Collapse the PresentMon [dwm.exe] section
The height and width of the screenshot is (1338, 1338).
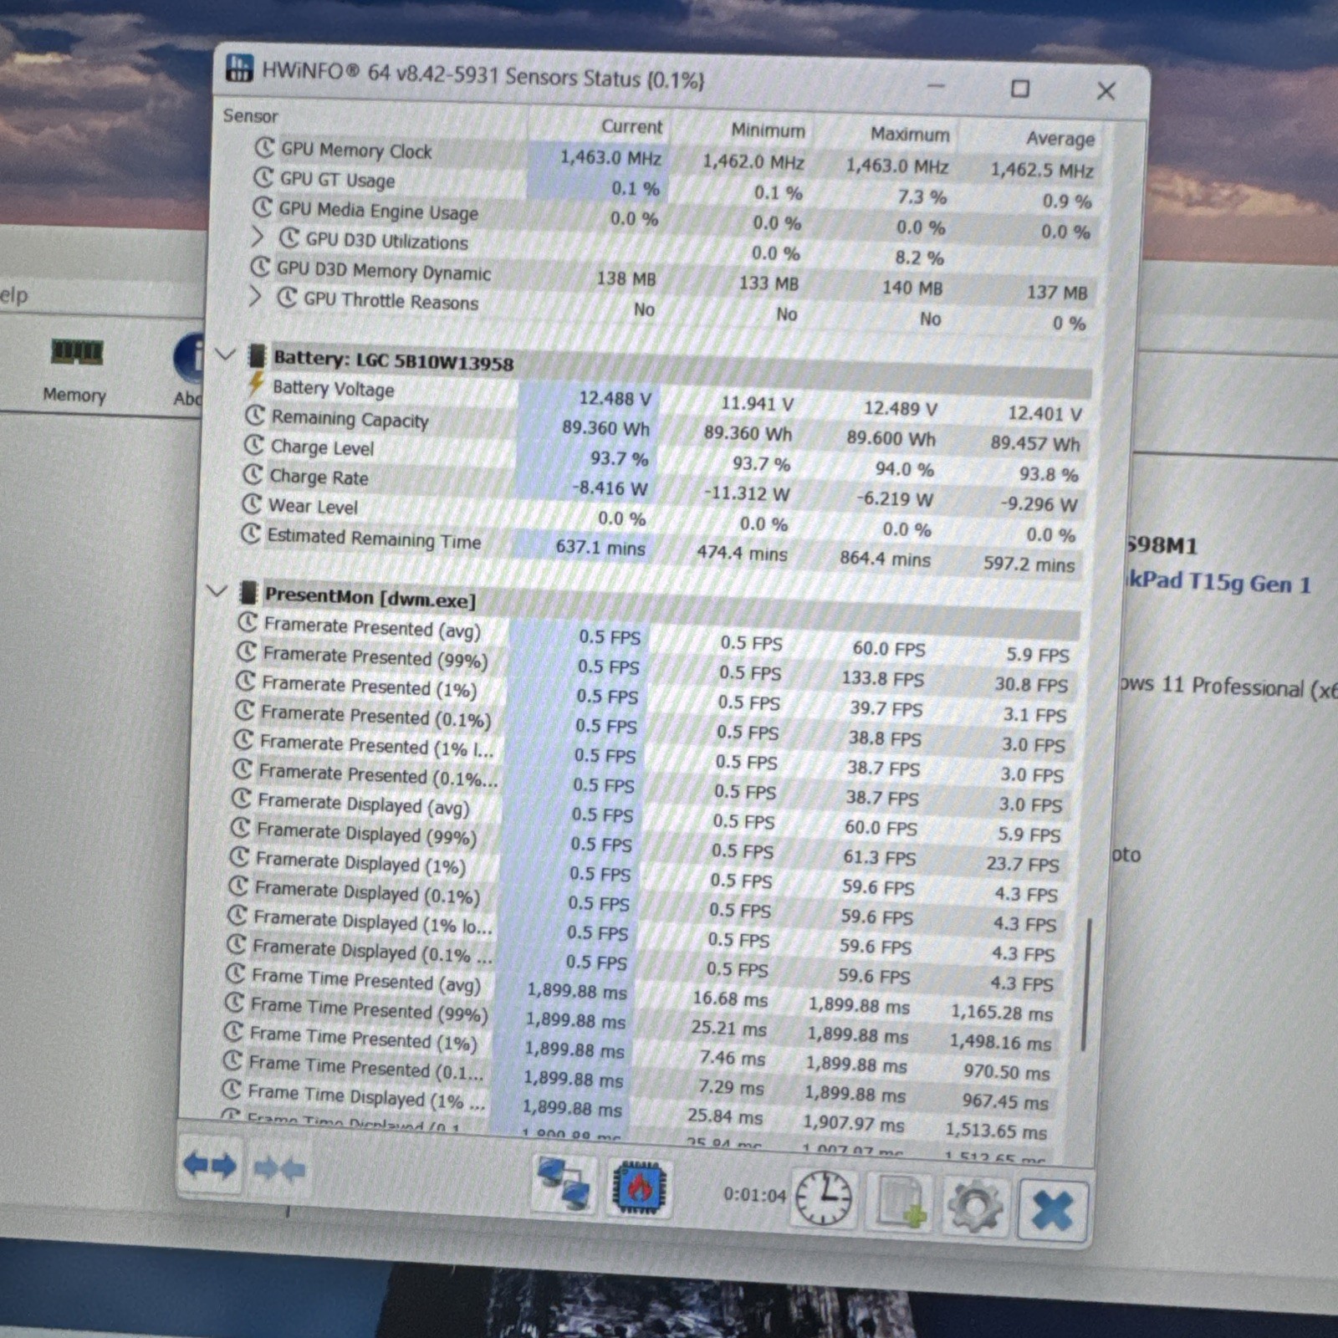click(217, 591)
